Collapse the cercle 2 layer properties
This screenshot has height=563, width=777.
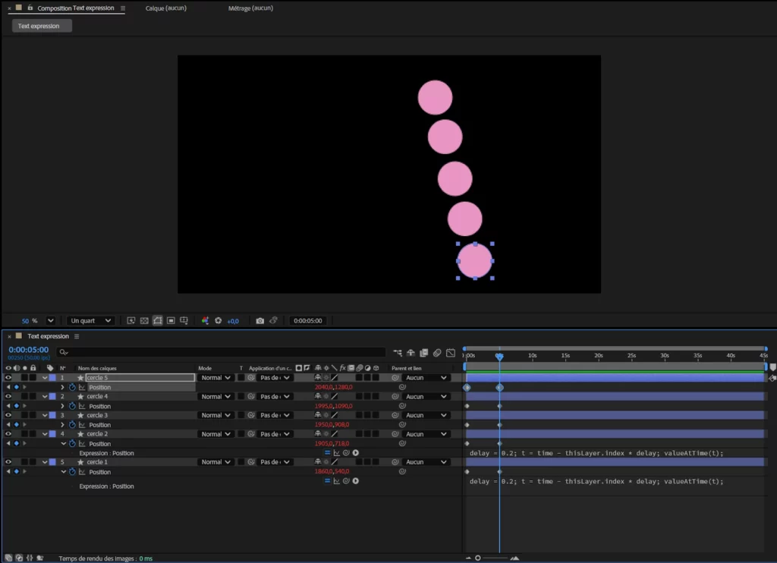45,434
